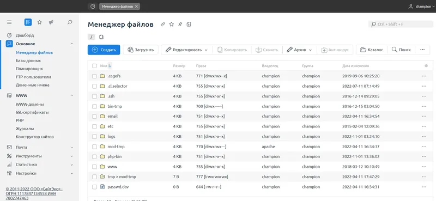Click the Поиск button
This screenshot has width=436, height=201.
(x=401, y=50)
